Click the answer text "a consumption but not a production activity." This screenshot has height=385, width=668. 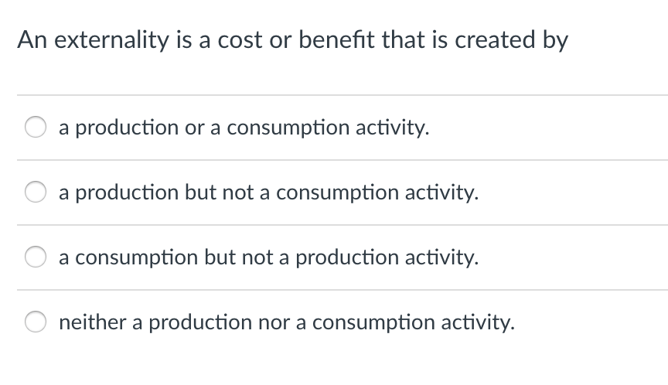[269, 257]
